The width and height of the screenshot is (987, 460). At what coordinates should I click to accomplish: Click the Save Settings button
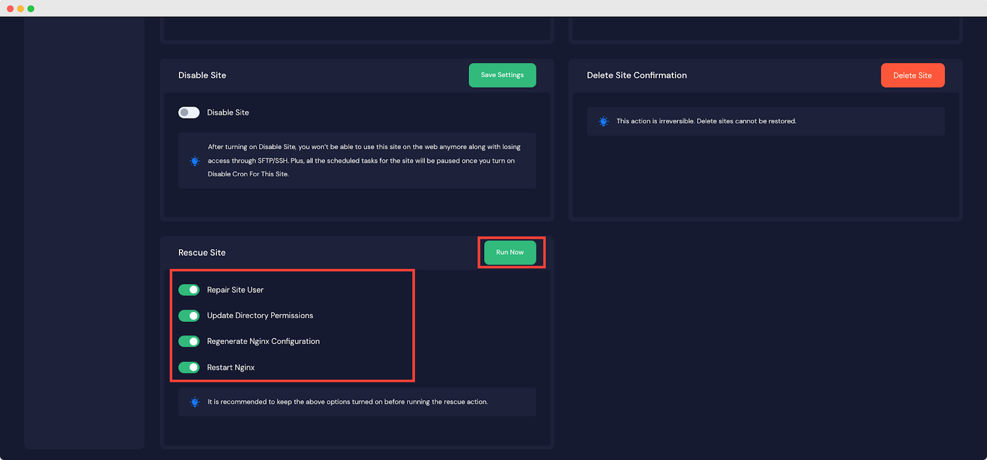click(502, 75)
